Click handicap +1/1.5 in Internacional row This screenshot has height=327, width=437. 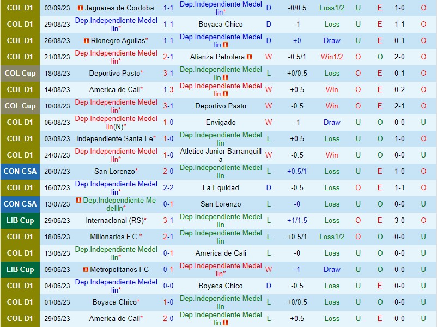[x=297, y=221]
